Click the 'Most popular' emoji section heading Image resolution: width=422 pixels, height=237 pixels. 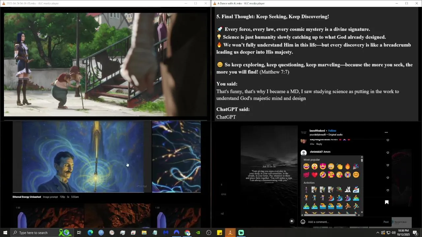coord(312,160)
